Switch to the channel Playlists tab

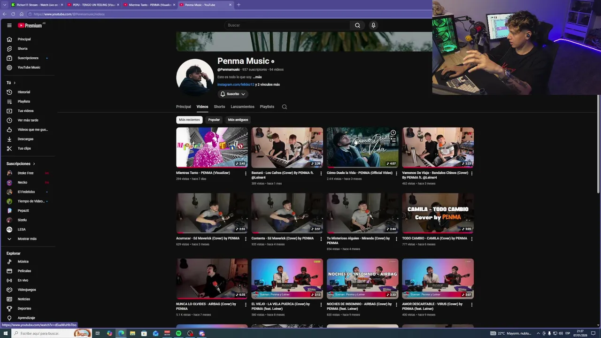click(x=267, y=107)
